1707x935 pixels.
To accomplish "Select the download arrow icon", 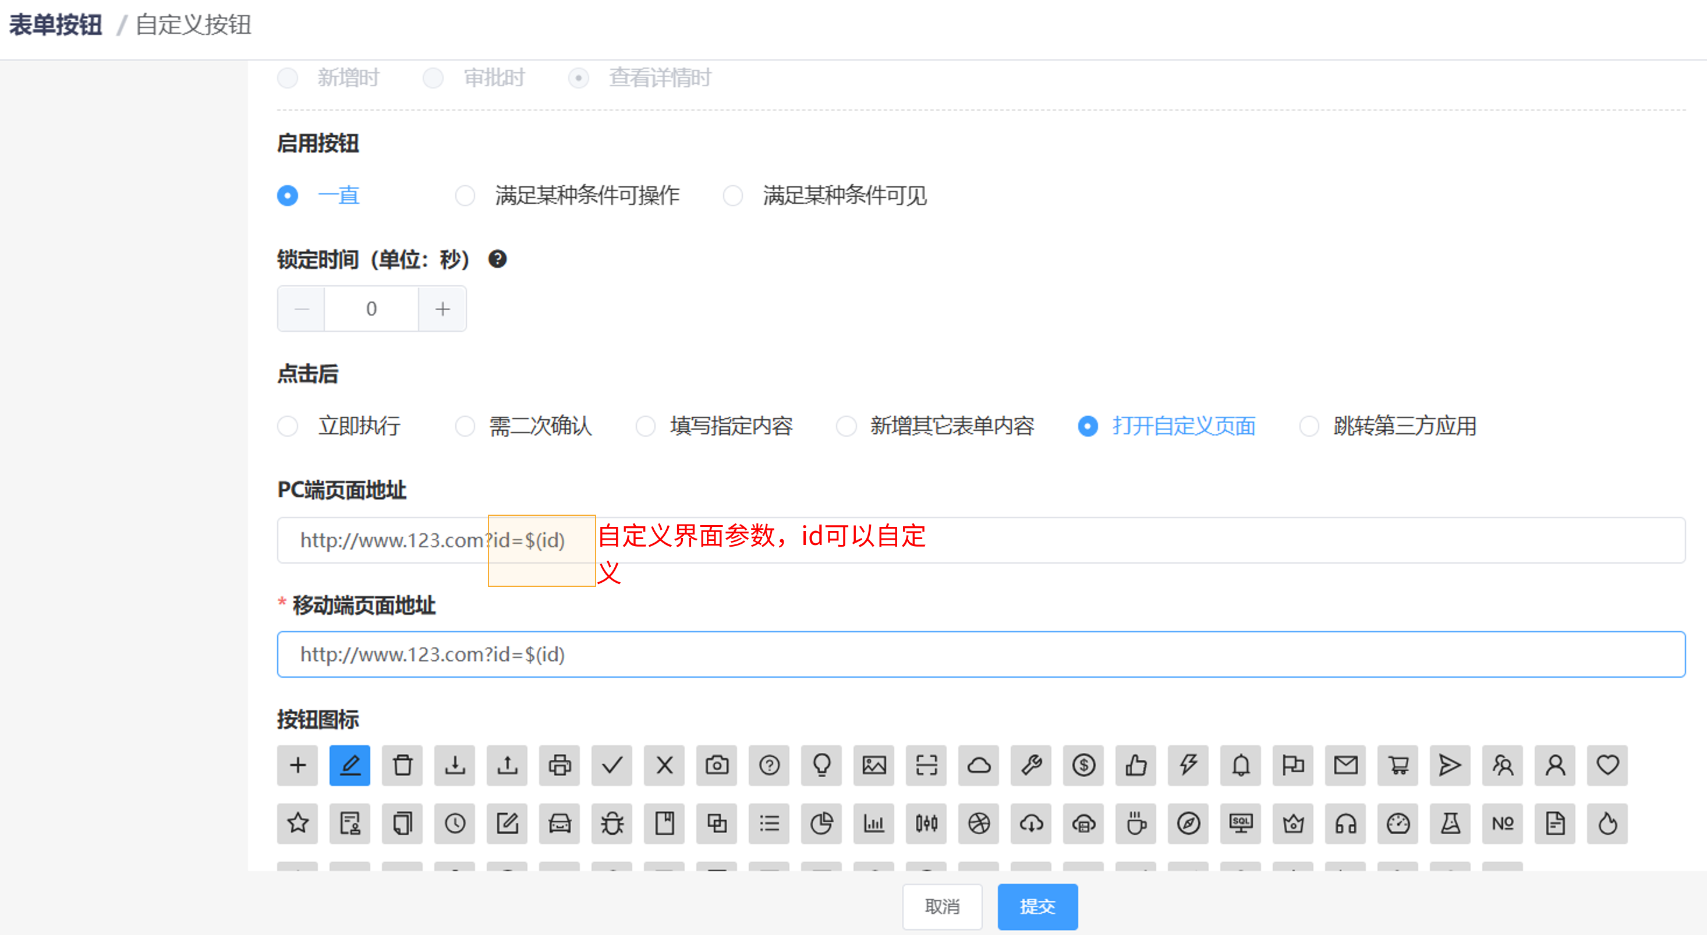I will point(455,766).
